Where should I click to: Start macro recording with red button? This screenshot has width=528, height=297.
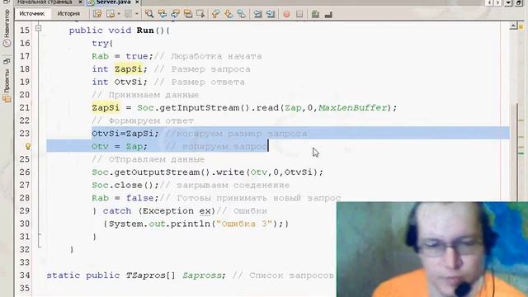(x=286, y=14)
